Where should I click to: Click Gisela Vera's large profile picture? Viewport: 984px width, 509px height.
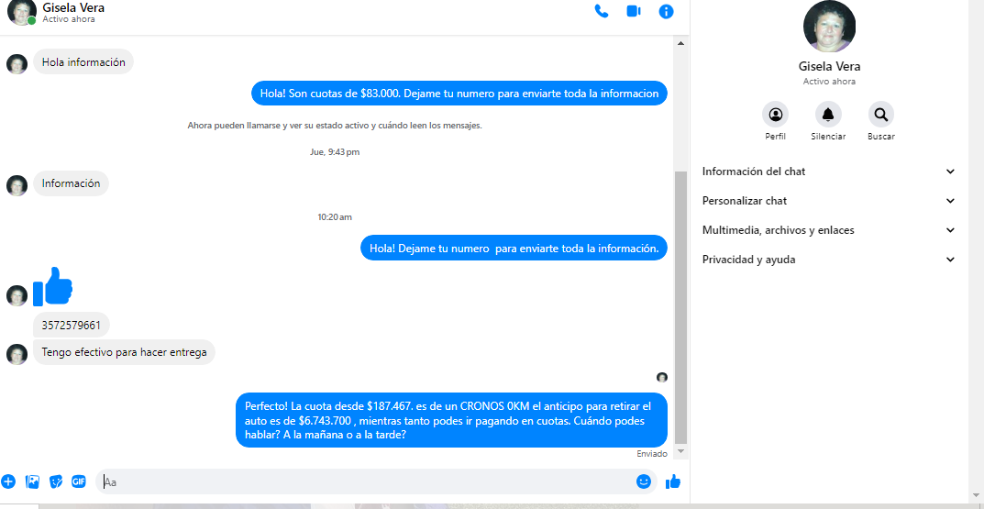[x=829, y=27]
